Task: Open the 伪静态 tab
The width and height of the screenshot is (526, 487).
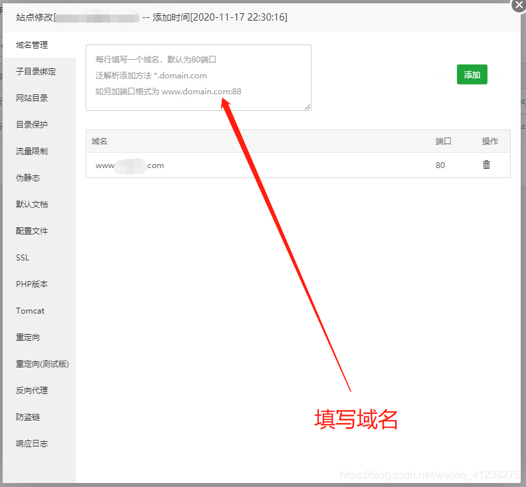Action: click(39, 177)
